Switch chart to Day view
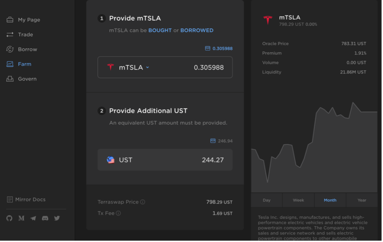Viewport: 383px width, 242px height. coord(267,200)
